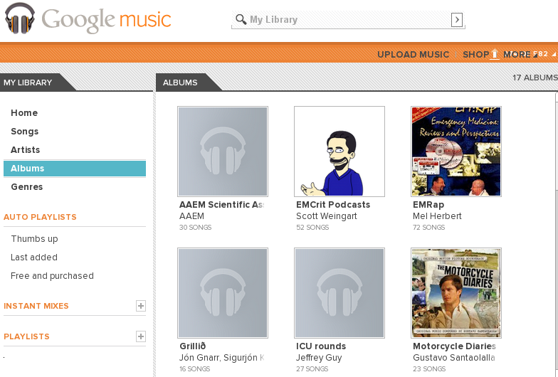Open Thumbs up auto playlist
The height and width of the screenshot is (377, 558).
[34, 239]
